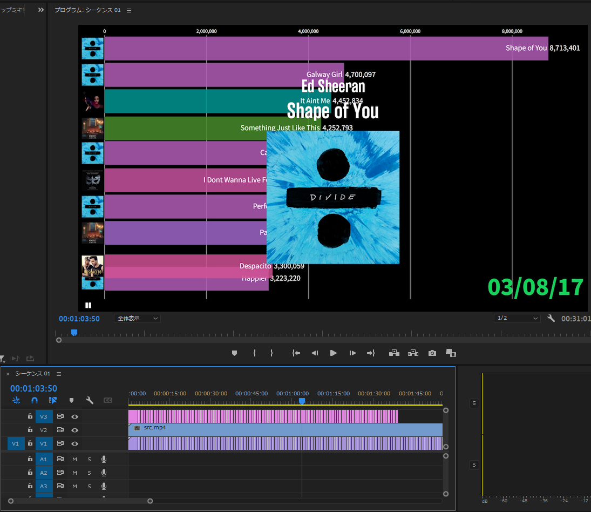Toggle V1 track lock
This screenshot has height=512, width=591.
coord(30,443)
